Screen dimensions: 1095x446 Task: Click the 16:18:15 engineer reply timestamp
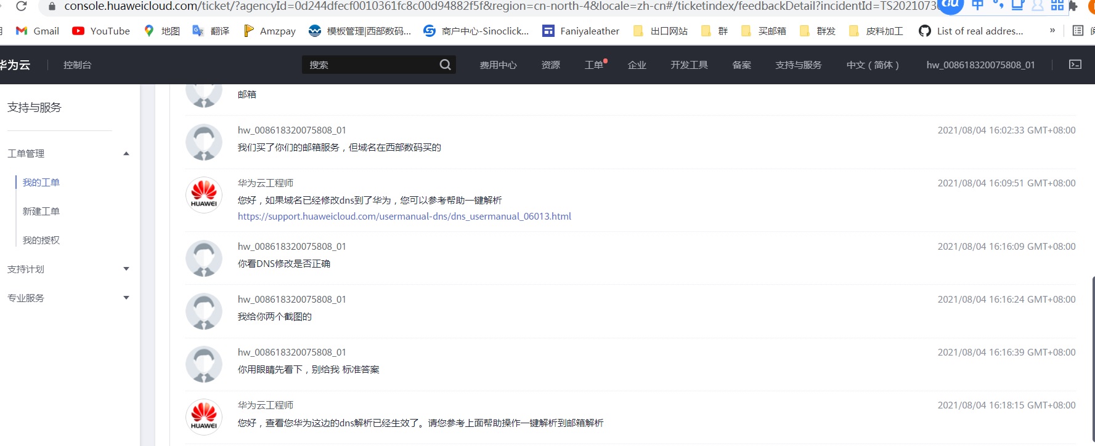click(1006, 405)
